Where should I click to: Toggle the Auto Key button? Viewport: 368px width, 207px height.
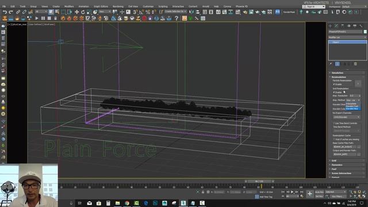(x=319, y=192)
